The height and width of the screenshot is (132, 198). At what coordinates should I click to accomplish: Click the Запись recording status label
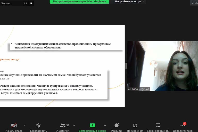(x=7, y=3)
